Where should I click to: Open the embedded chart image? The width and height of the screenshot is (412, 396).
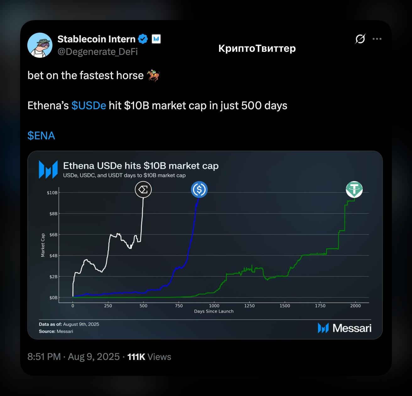point(205,245)
